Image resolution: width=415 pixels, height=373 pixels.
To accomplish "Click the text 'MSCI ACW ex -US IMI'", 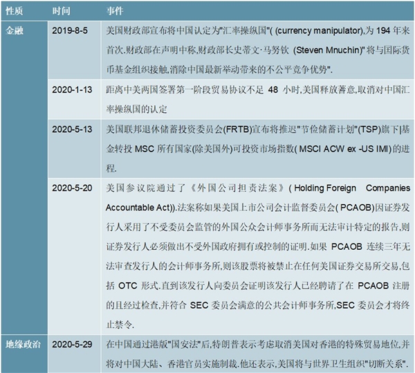I will [x=344, y=149].
